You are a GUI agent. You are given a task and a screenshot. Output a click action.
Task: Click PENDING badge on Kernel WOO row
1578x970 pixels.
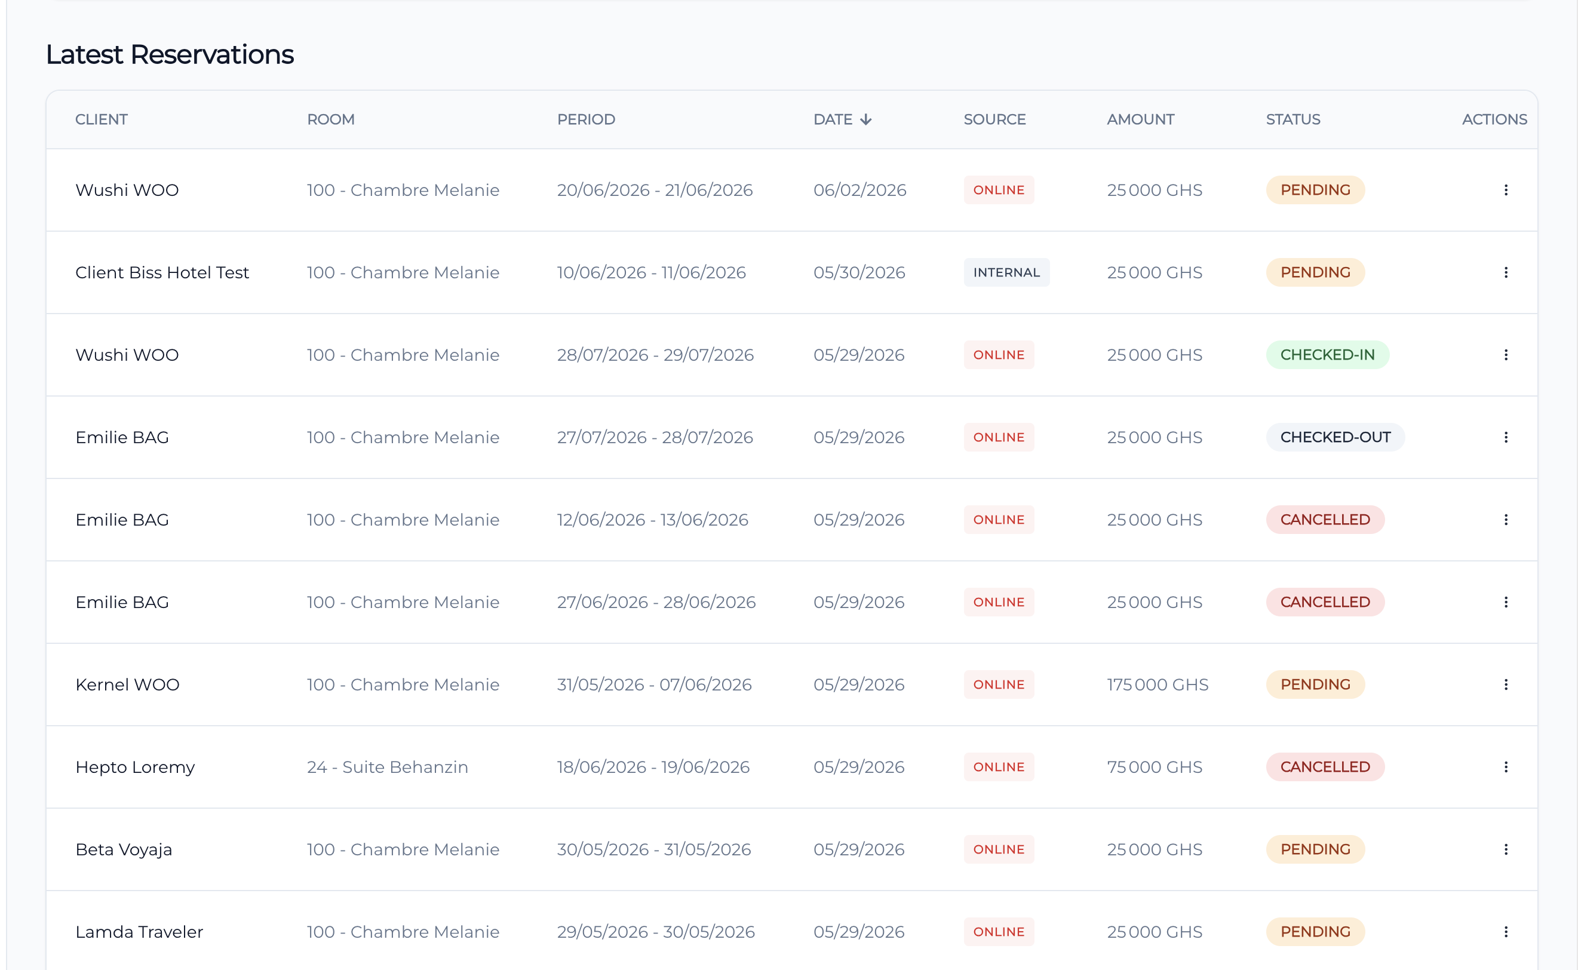click(x=1315, y=684)
